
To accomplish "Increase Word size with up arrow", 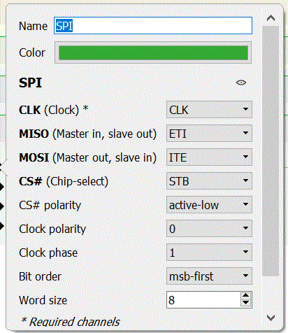I will (245, 296).
